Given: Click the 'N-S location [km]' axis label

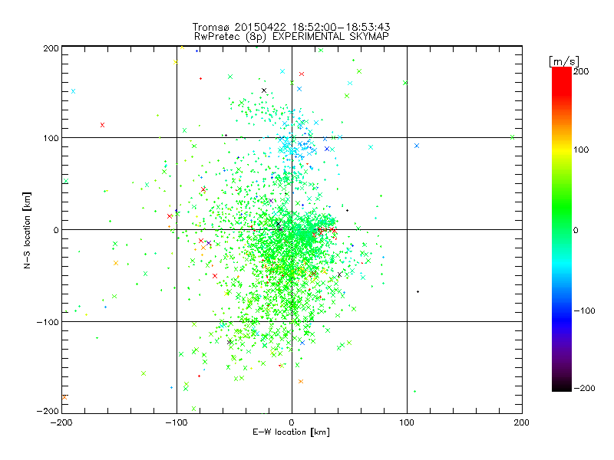Looking at the screenshot, I should 27,230.
